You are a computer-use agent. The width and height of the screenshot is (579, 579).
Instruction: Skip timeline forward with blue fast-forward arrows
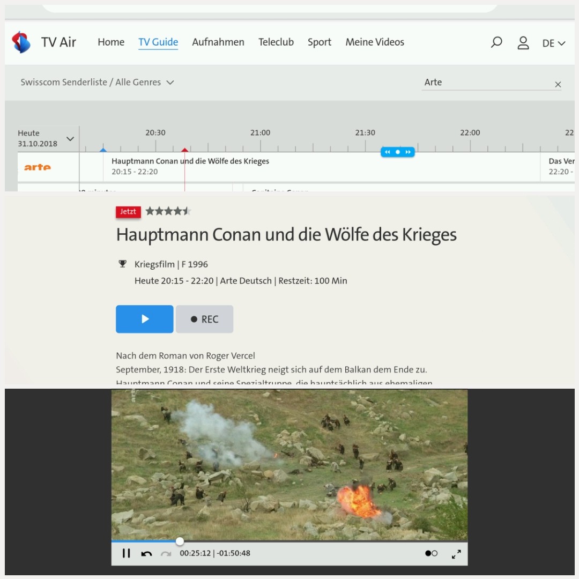pos(408,152)
